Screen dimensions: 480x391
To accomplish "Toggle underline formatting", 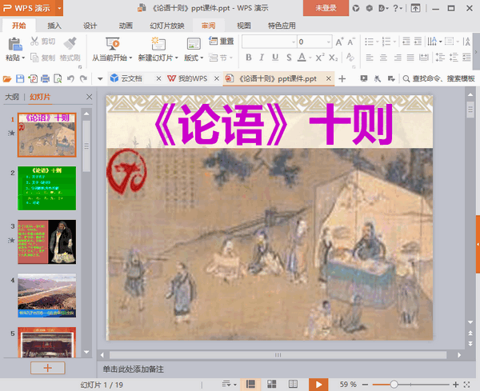I will [x=275, y=58].
